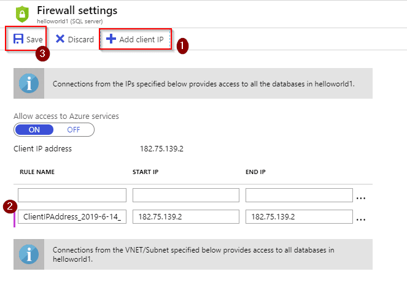Click the Add client IP plus icon
The image size is (407, 285).
tap(111, 39)
